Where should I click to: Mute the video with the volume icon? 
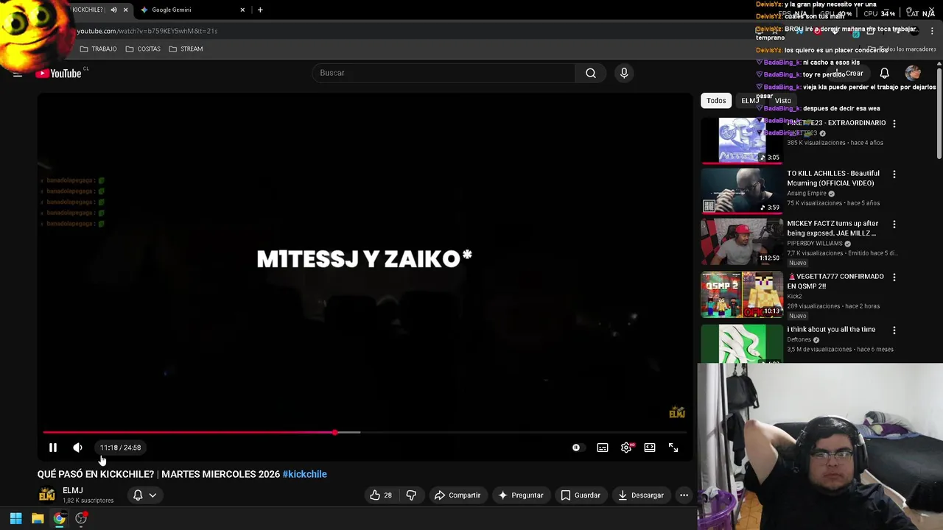click(x=77, y=448)
